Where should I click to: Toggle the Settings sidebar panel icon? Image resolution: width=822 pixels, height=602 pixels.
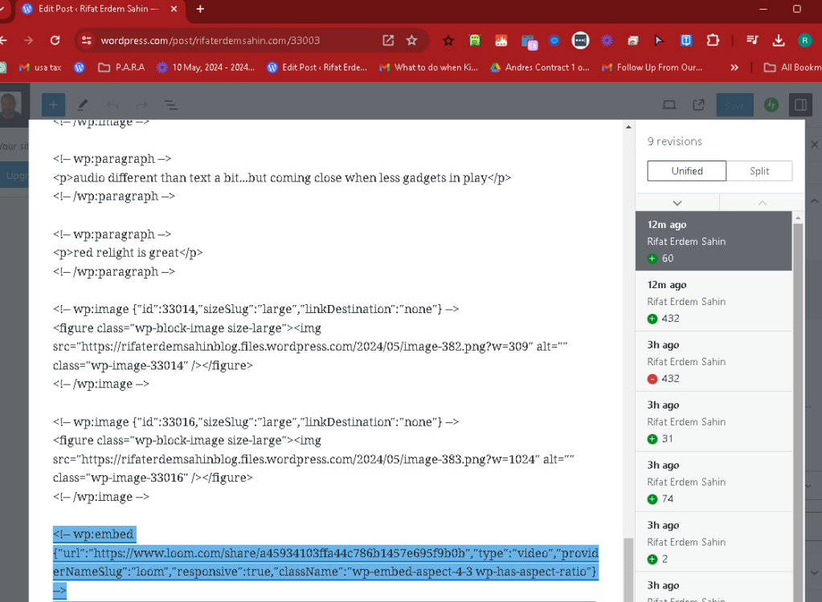point(800,105)
